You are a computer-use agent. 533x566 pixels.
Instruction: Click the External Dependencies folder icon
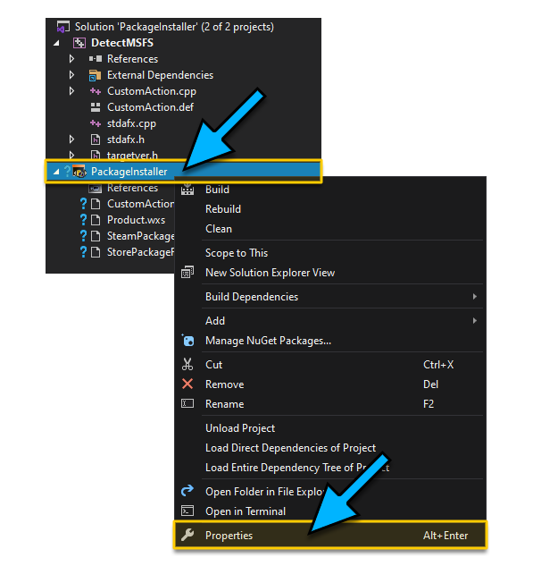[x=95, y=75]
